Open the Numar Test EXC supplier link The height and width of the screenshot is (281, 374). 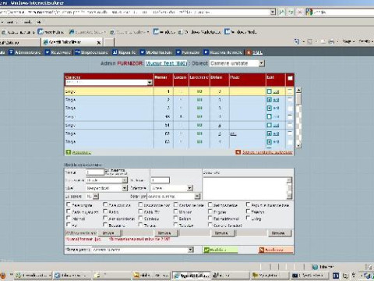click(166, 63)
